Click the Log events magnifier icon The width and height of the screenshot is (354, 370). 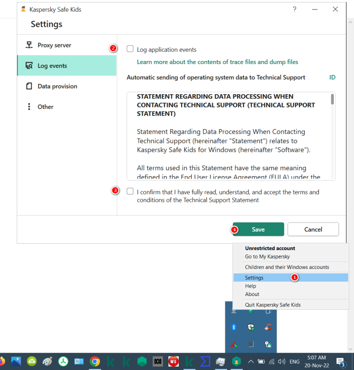point(29,66)
